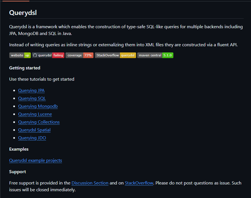Viewport: 251px width, 198px height.
Task: Follow the Querying JDO link
Action: (32, 138)
